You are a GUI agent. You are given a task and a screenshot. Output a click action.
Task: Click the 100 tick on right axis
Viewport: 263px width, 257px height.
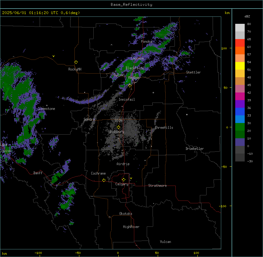[224, 48]
